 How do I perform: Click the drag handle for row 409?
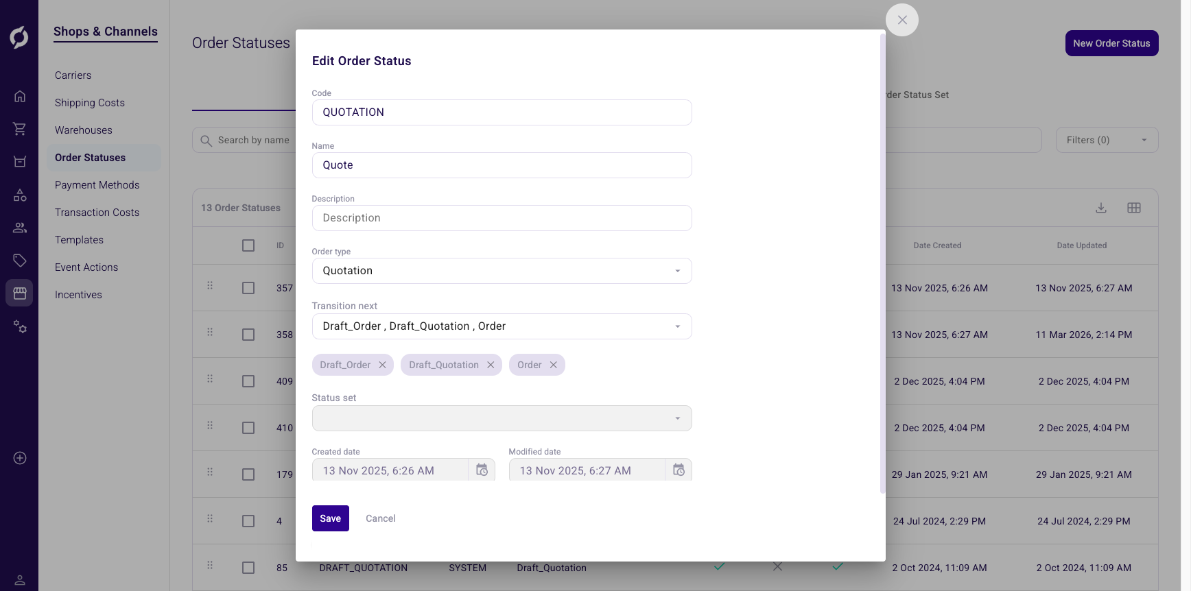210,378
